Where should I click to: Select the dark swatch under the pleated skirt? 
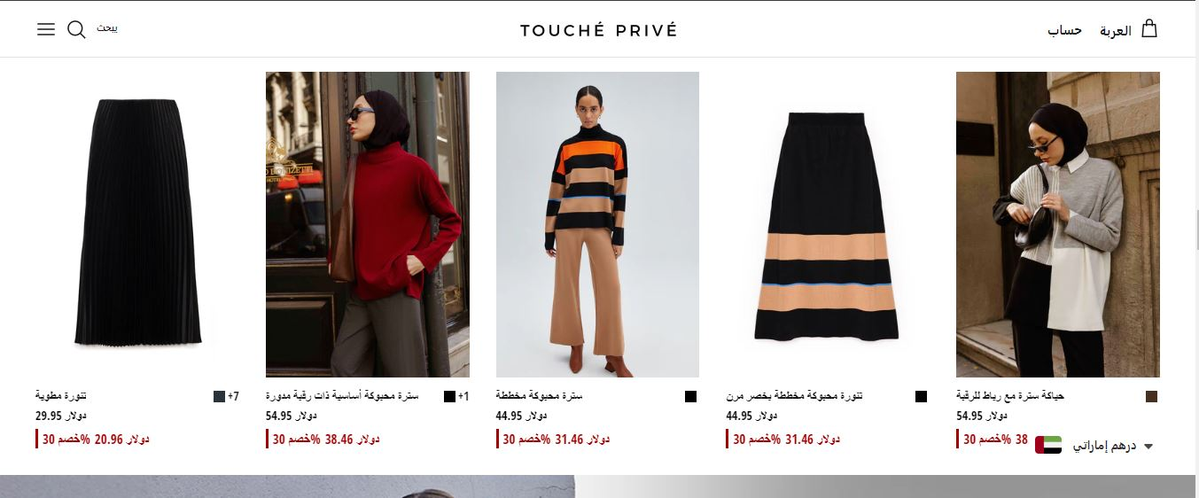(219, 396)
